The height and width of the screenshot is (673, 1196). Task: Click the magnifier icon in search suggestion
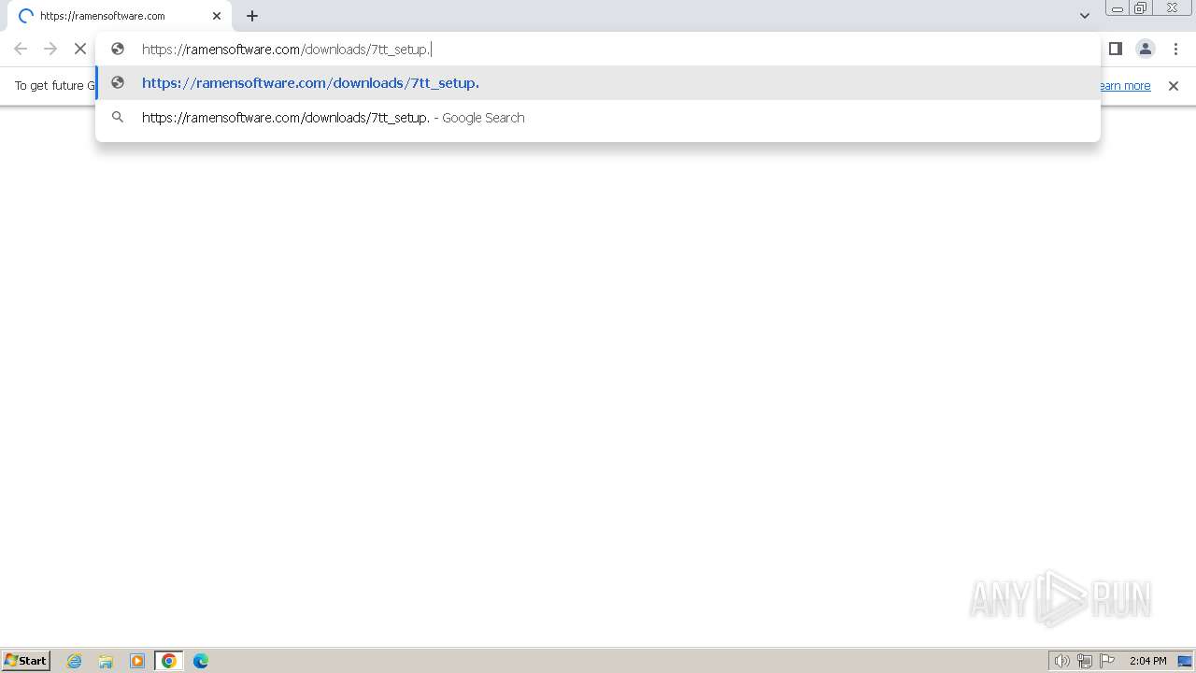point(118,118)
